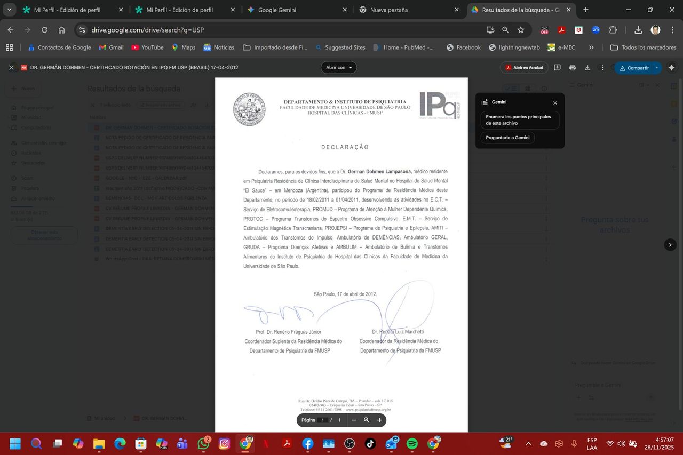This screenshot has height=455, width=683.
Task: Click the page number input field
Action: pos(322,420)
